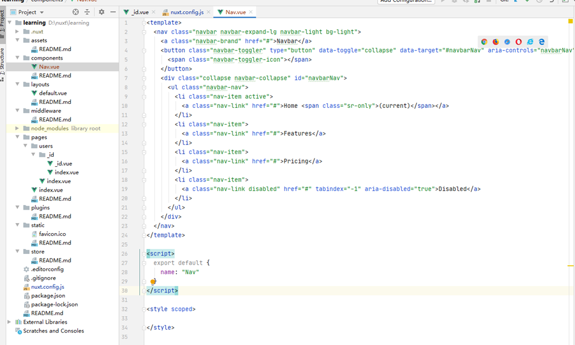
Task: Select Scratches and Consoles entry
Action: point(53,331)
